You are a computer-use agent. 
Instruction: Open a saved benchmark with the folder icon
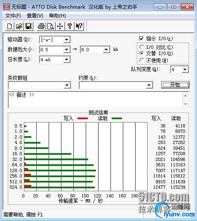coord(19,26)
